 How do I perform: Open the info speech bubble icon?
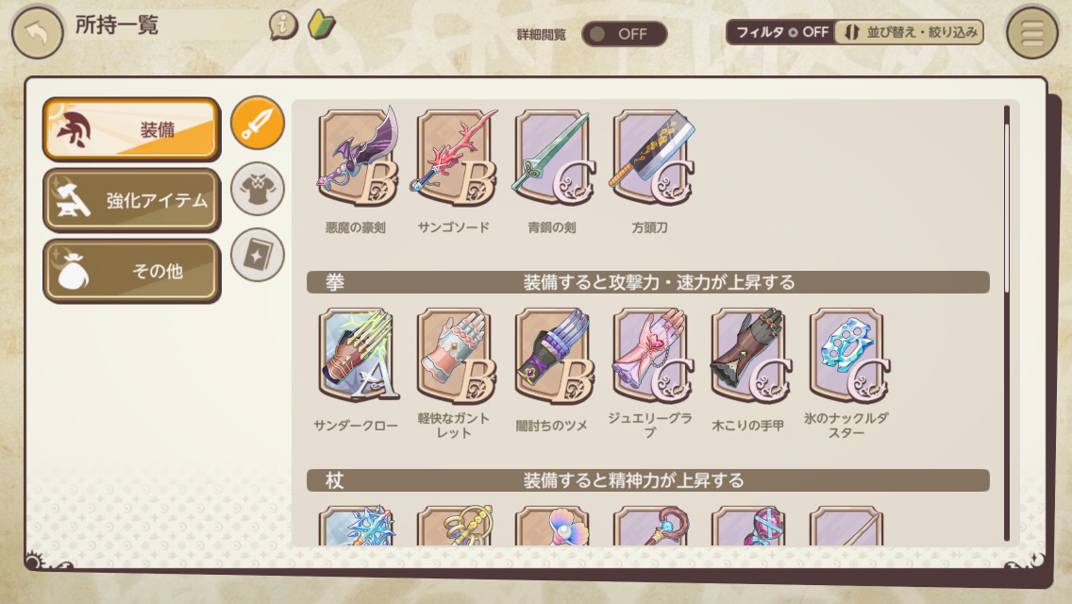click(x=283, y=25)
